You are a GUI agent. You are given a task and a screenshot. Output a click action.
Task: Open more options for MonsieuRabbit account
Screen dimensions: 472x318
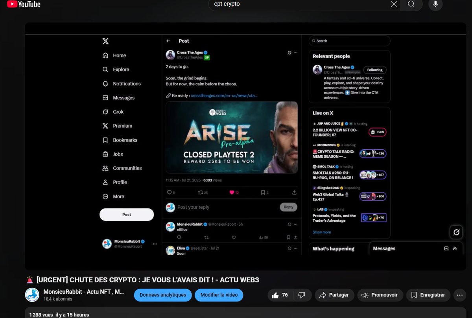coord(154,244)
